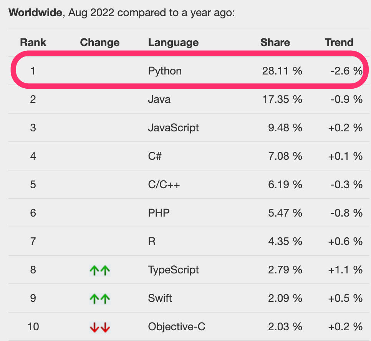Select the C/C++ row label

164,184
